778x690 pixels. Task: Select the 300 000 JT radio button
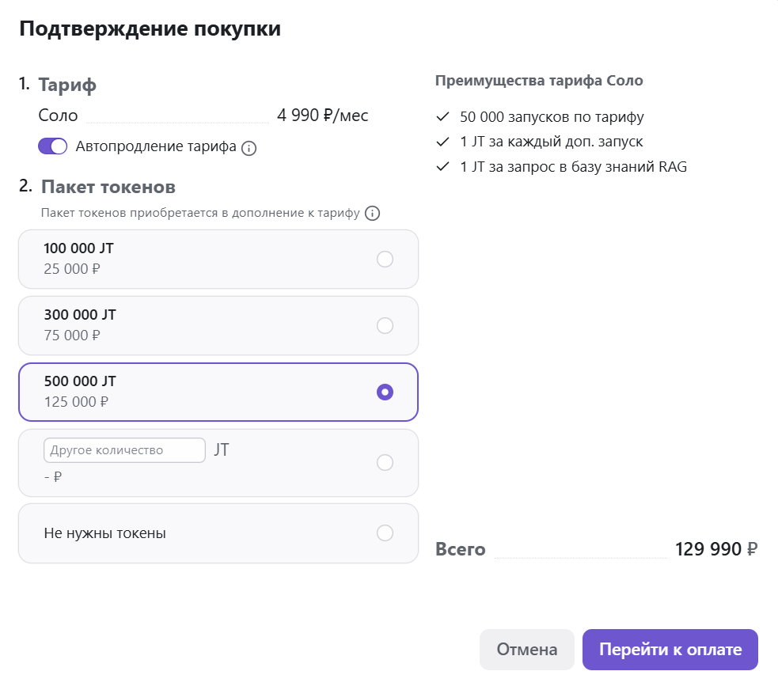(385, 325)
